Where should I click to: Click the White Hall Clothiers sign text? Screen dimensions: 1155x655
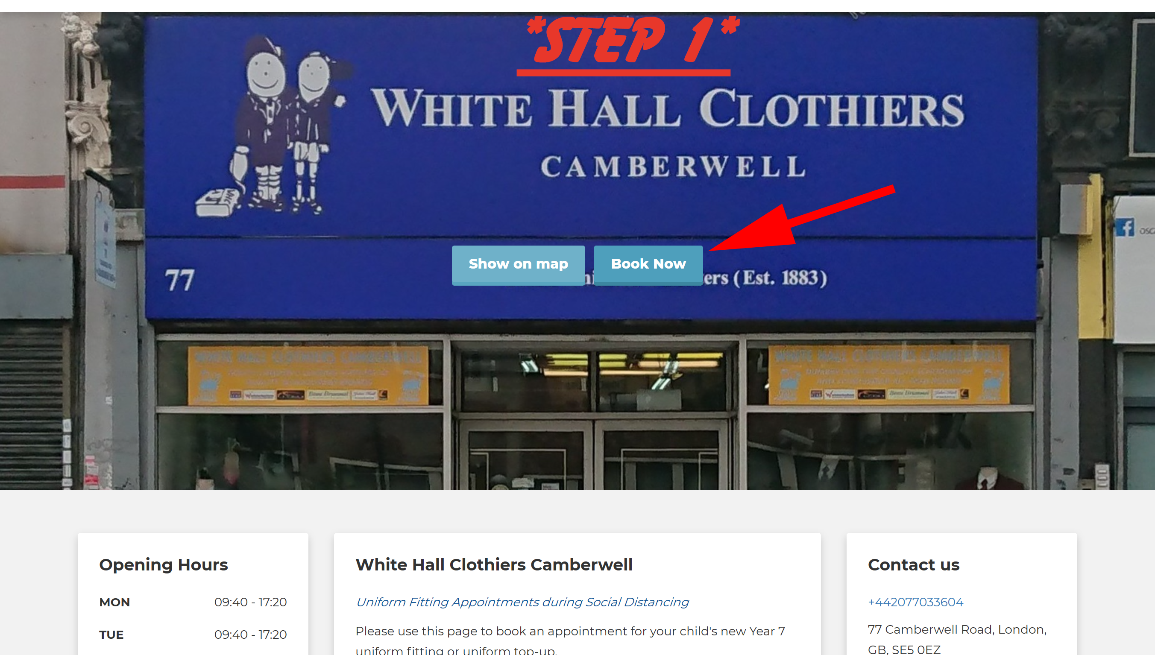click(667, 108)
